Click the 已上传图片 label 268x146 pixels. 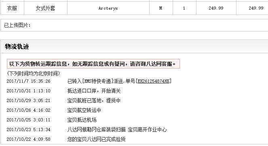pos(17,25)
